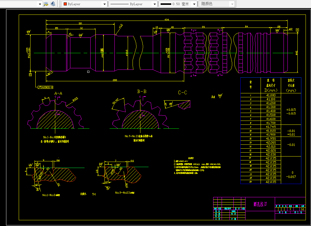Screen dimensions: 311x226
Task: Open the ByLayer color control dropdown
Action: tap(85, 4)
